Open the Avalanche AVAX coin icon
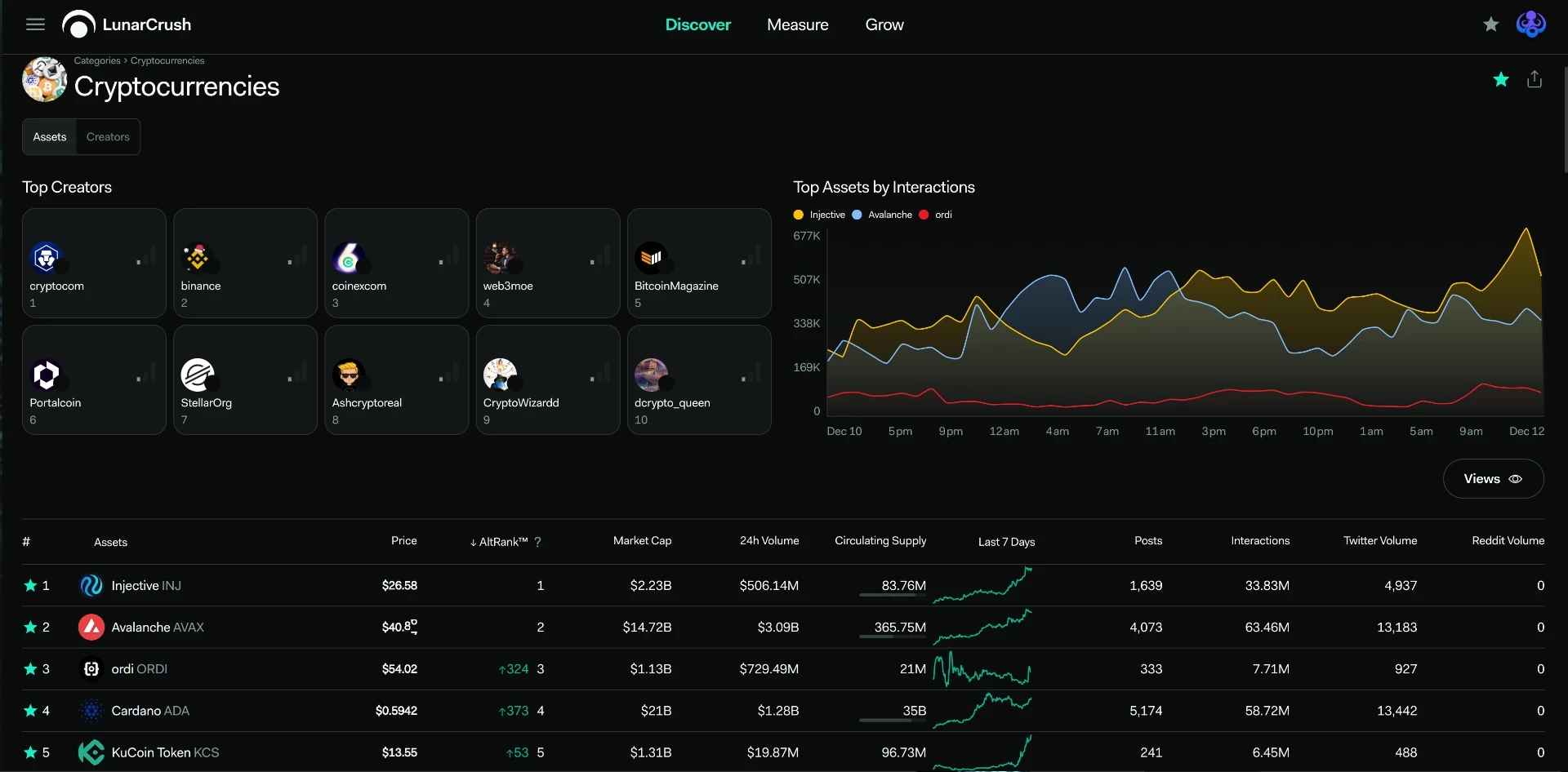This screenshot has height=772, width=1568. pyautogui.click(x=91, y=627)
